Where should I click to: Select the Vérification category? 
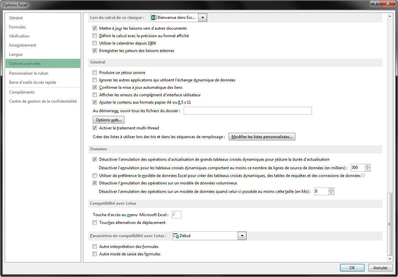[x=43, y=36]
